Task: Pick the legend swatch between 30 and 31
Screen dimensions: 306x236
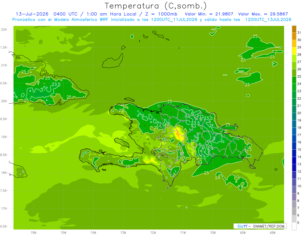Action: pos(294,36)
